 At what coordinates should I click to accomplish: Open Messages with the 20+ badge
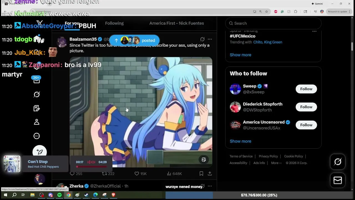37,80
